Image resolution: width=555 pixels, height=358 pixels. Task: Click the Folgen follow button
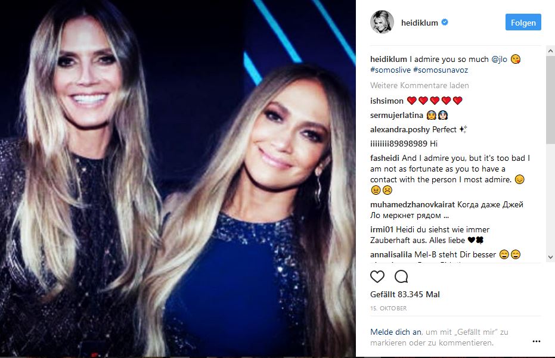coord(523,22)
